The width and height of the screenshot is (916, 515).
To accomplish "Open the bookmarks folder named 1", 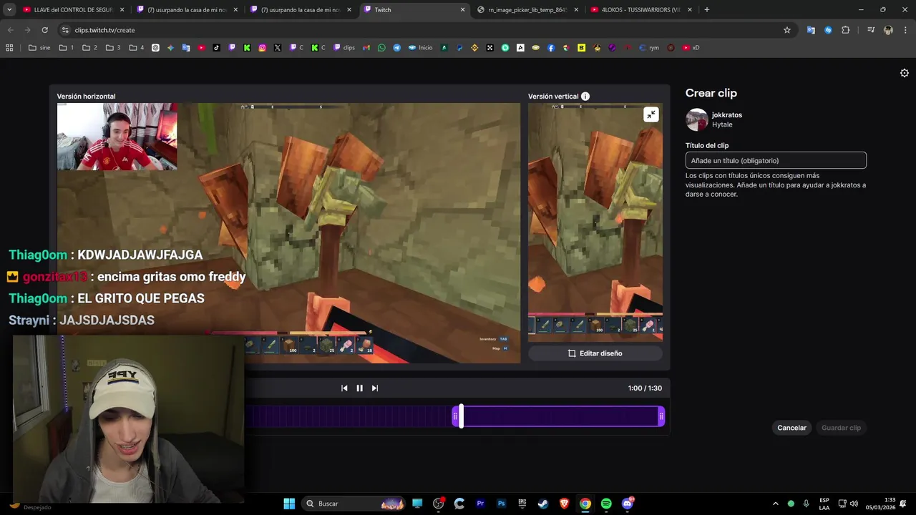I will pyautogui.click(x=67, y=48).
